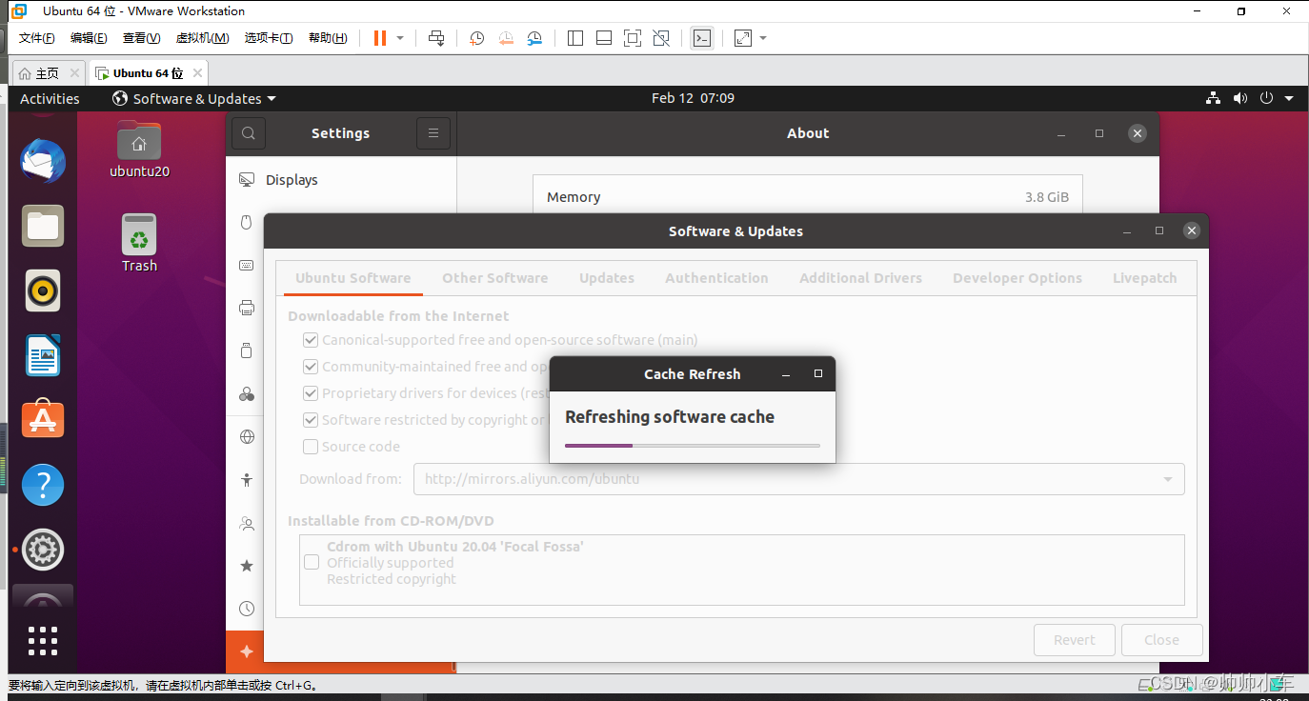Viewport: 1309px width, 701px height.
Task: Show Applications grid in the dock
Action: point(43,640)
